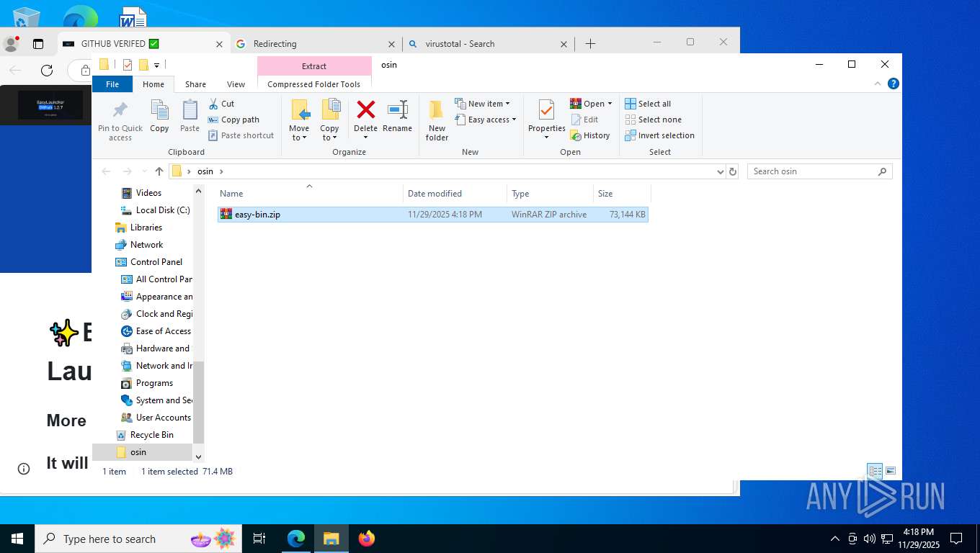Launch Firefox from the taskbar
Screen dimensions: 980x553
tap(367, 539)
